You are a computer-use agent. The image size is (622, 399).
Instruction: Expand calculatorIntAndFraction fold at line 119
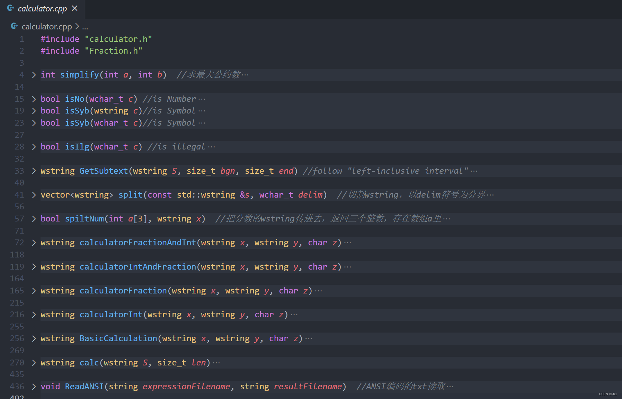(x=34, y=267)
